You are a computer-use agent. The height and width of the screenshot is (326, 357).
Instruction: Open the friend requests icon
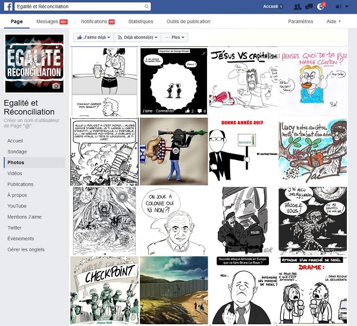[297, 7]
